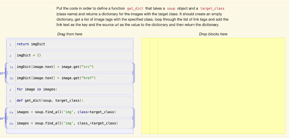Click the 'or' label beside blocks 6a/6b

[2, 118]
